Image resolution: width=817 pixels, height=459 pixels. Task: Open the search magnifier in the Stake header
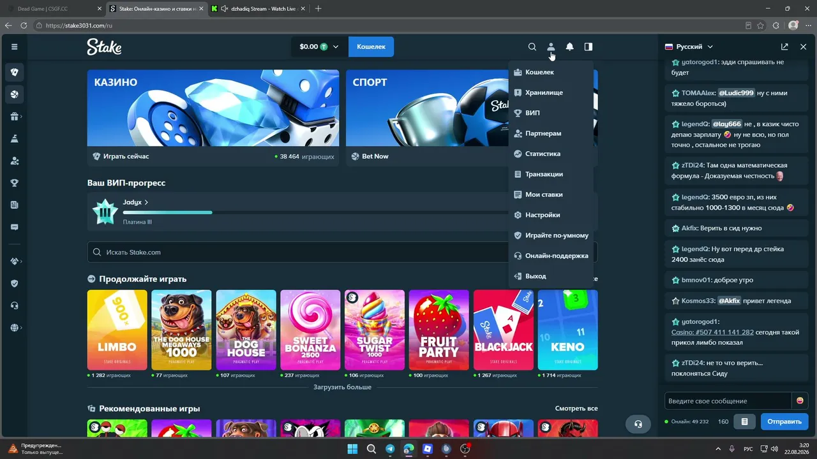[532, 47]
